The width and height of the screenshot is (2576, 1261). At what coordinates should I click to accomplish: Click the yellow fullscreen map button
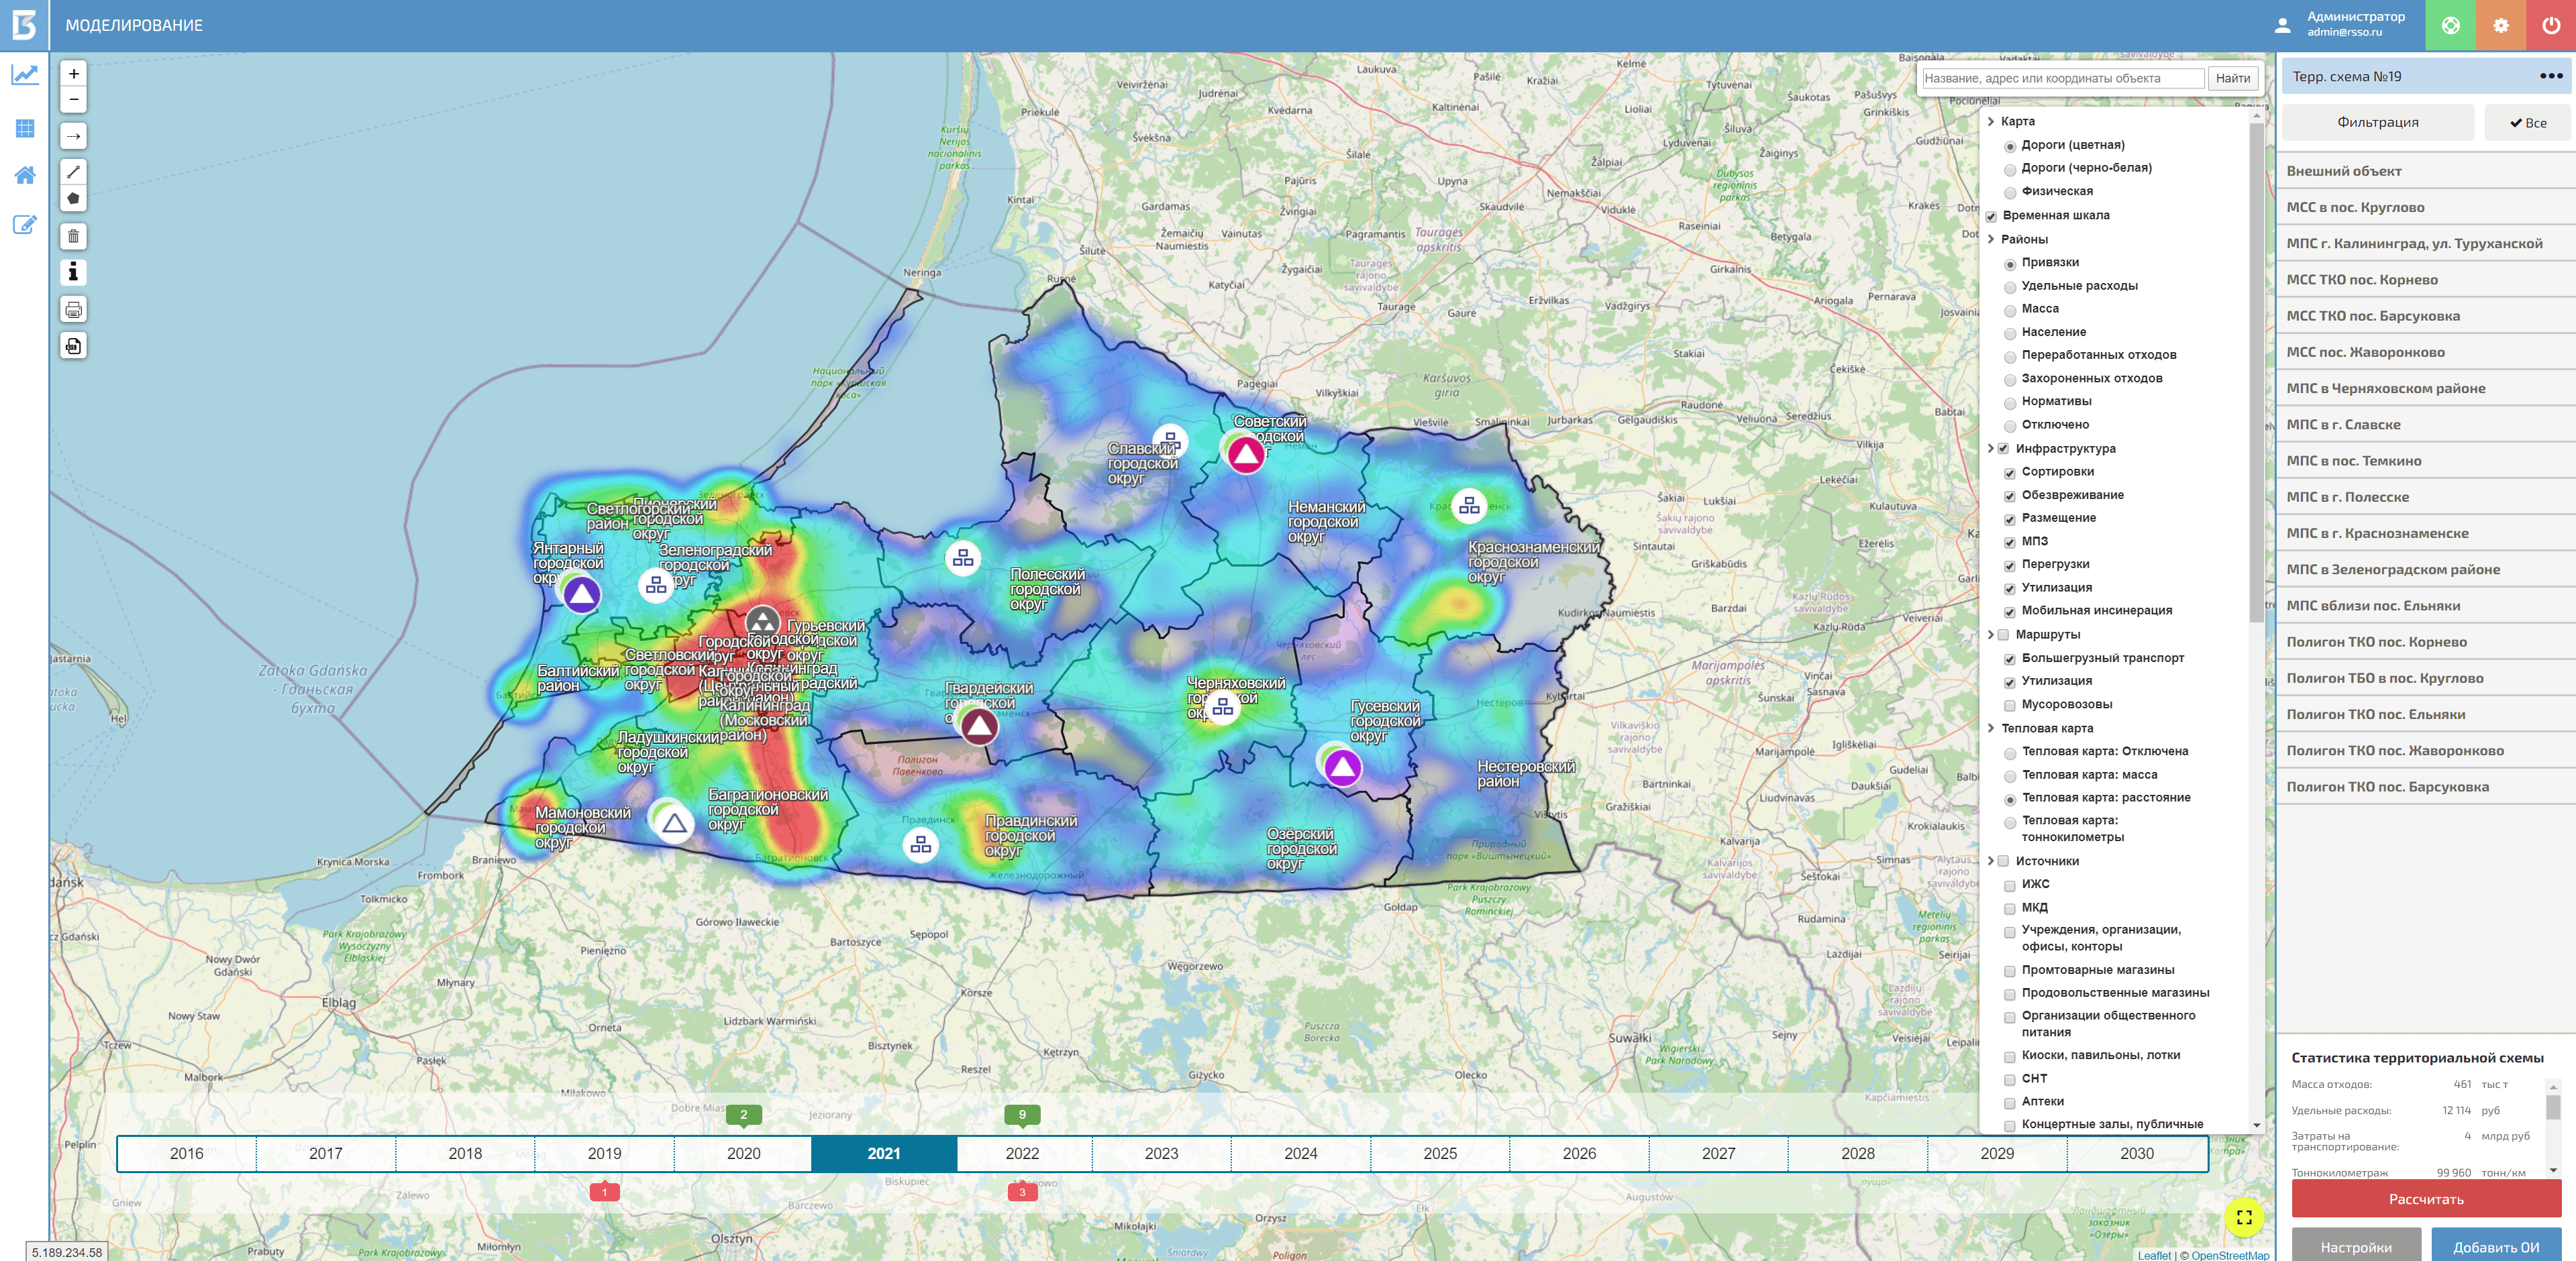pyautogui.click(x=2244, y=1217)
